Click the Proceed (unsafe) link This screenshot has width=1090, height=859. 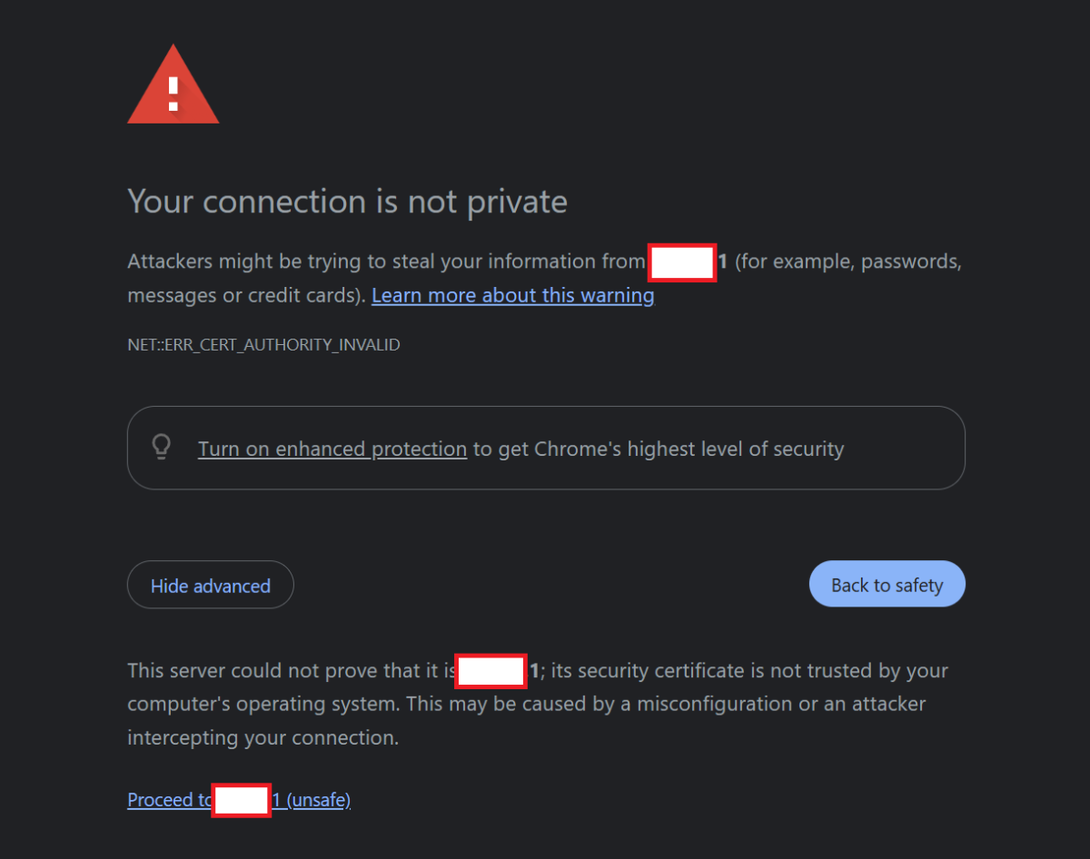pos(317,800)
